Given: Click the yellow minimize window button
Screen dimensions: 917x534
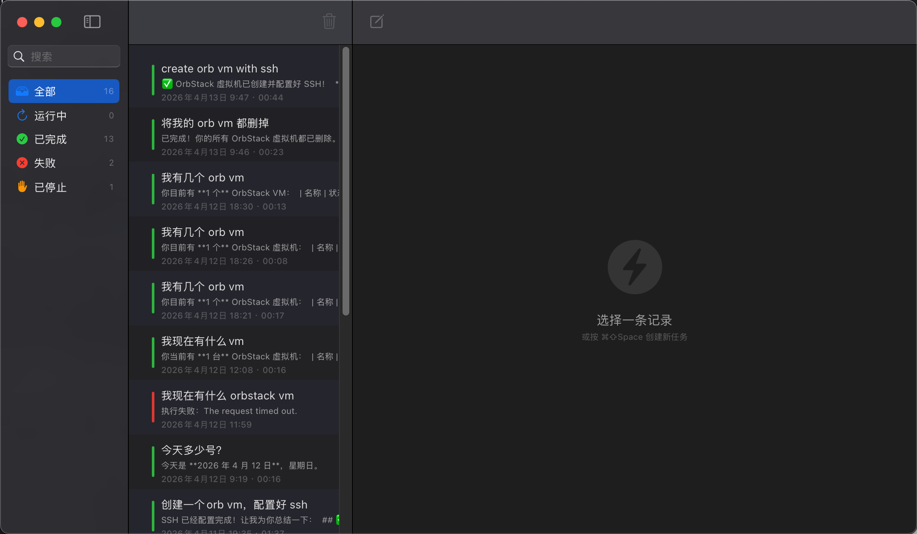Looking at the screenshot, I should tap(39, 22).
